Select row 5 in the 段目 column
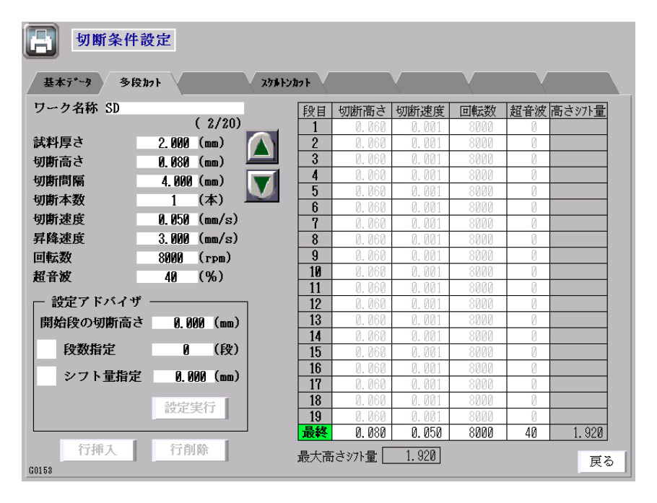657x503 pixels. click(x=315, y=191)
